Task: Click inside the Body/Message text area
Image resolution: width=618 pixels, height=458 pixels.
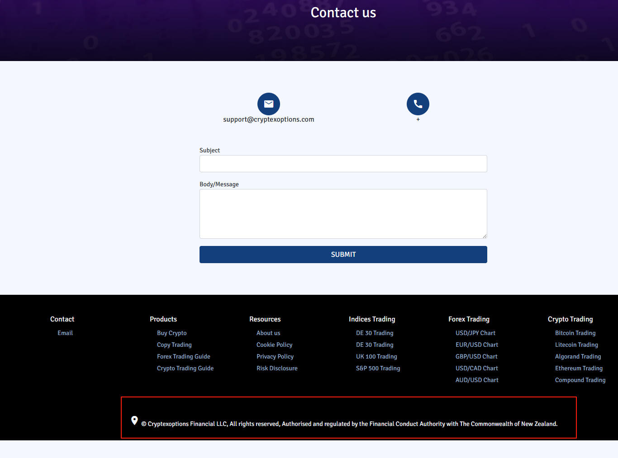Action: click(x=343, y=213)
